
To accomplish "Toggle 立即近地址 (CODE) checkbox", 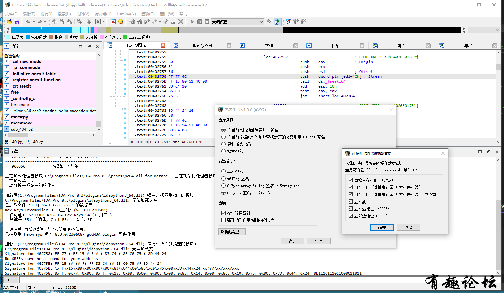I will pos(350,216).
